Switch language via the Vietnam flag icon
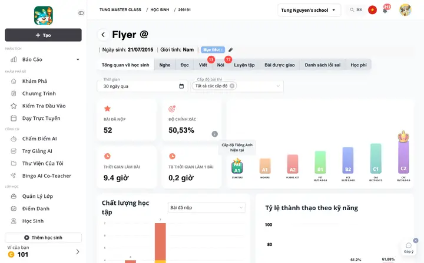The height and width of the screenshot is (263, 424). pyautogui.click(x=372, y=10)
